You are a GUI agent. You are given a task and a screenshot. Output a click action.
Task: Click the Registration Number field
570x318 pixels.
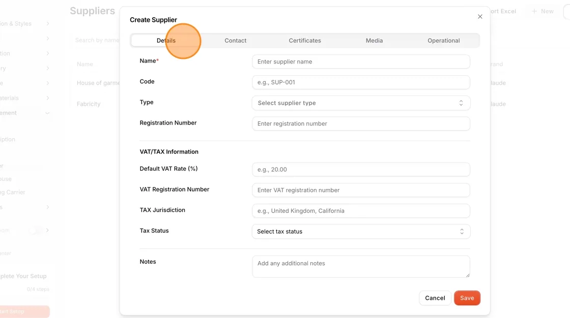(x=361, y=124)
